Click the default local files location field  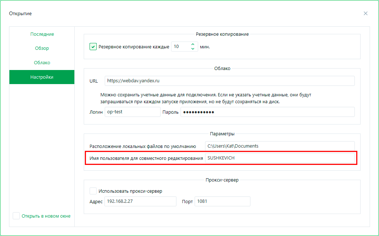point(279,146)
